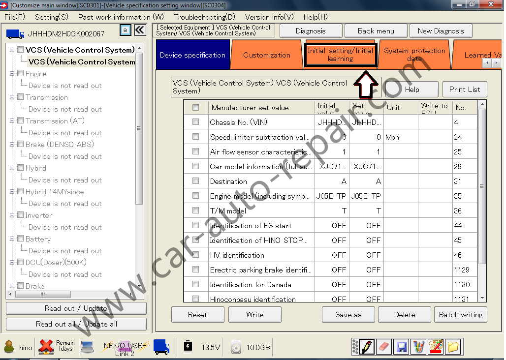Collapse the Engine tree node
The image size is (506, 360).
(x=12, y=73)
